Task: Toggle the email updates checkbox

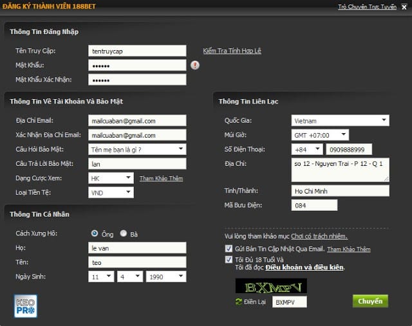Action: (x=229, y=249)
